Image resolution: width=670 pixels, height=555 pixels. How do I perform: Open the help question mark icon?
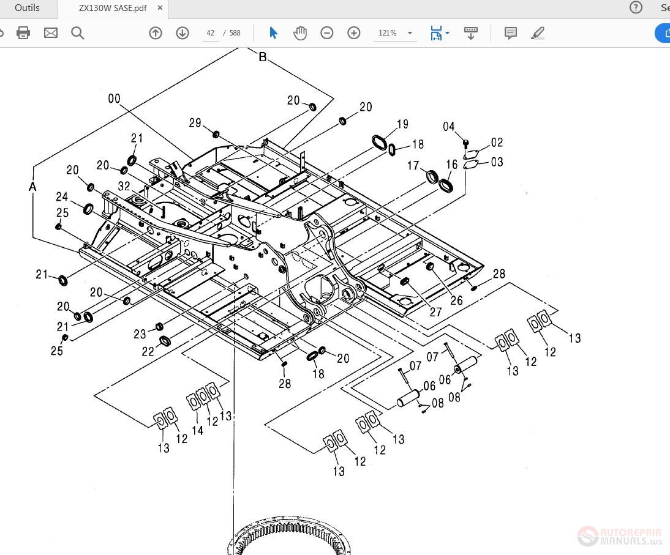point(636,7)
